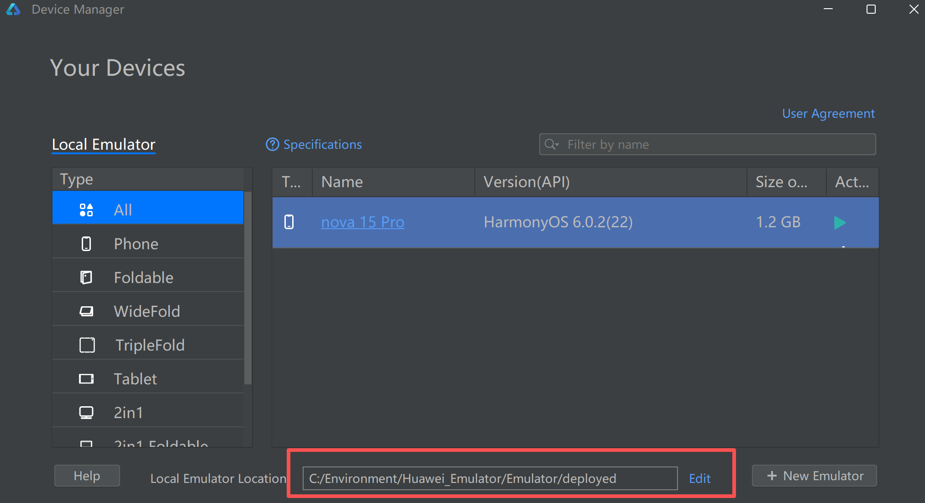
Task: Click the emulator location path field
Action: click(x=489, y=478)
